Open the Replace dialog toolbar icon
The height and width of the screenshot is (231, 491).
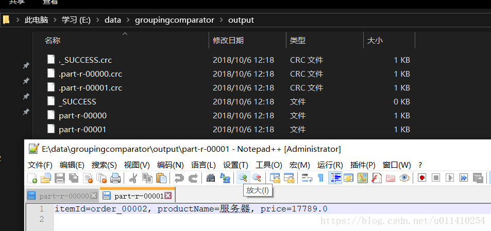pyautogui.click(x=225, y=178)
